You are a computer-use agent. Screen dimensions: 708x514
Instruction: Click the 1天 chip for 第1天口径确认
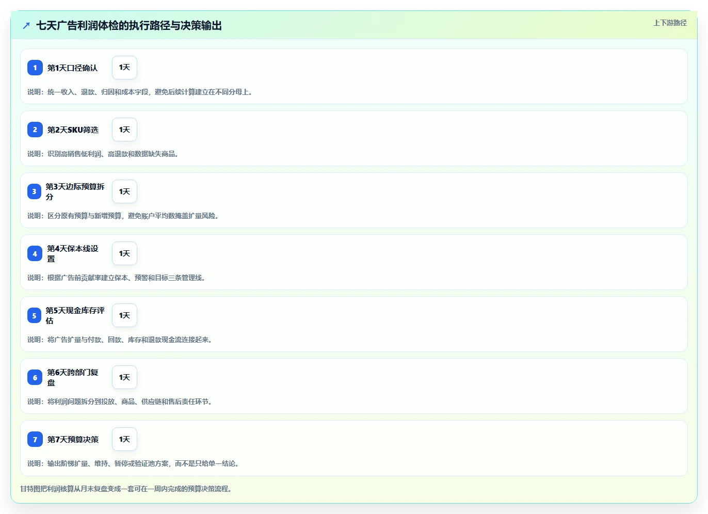(124, 68)
